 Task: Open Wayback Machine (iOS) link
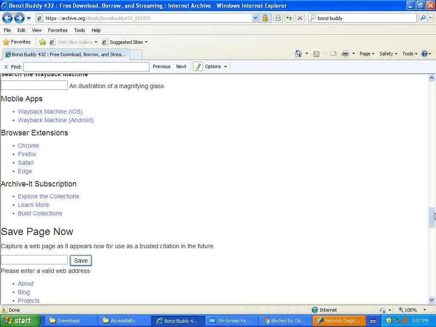50,112
